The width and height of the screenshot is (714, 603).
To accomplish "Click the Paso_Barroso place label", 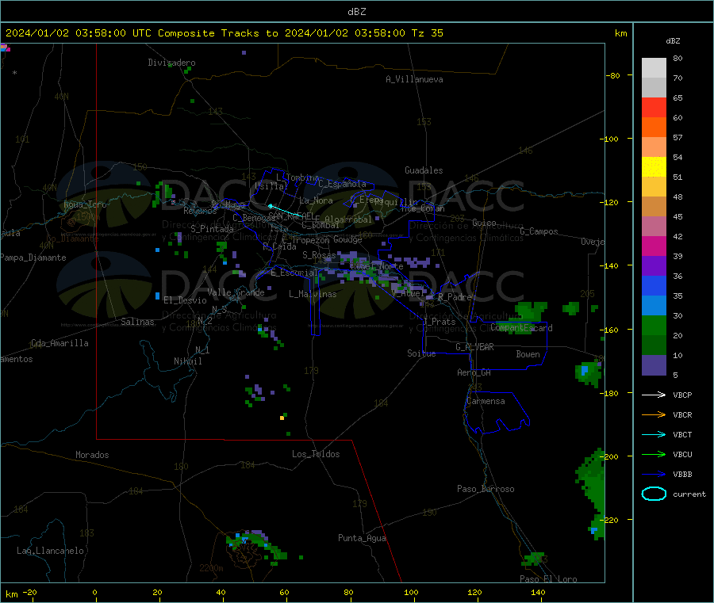I will click(x=486, y=489).
